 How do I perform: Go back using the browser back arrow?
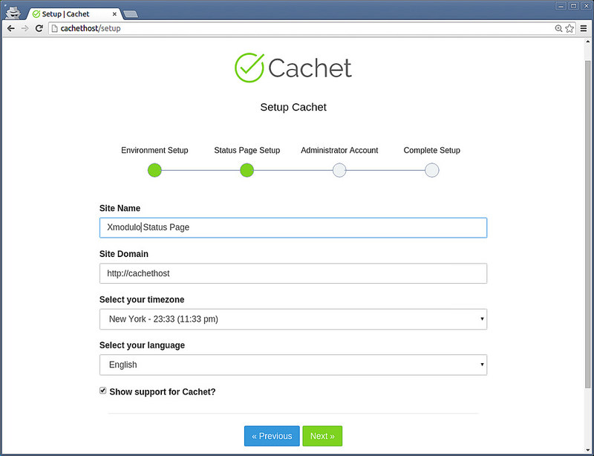click(11, 28)
